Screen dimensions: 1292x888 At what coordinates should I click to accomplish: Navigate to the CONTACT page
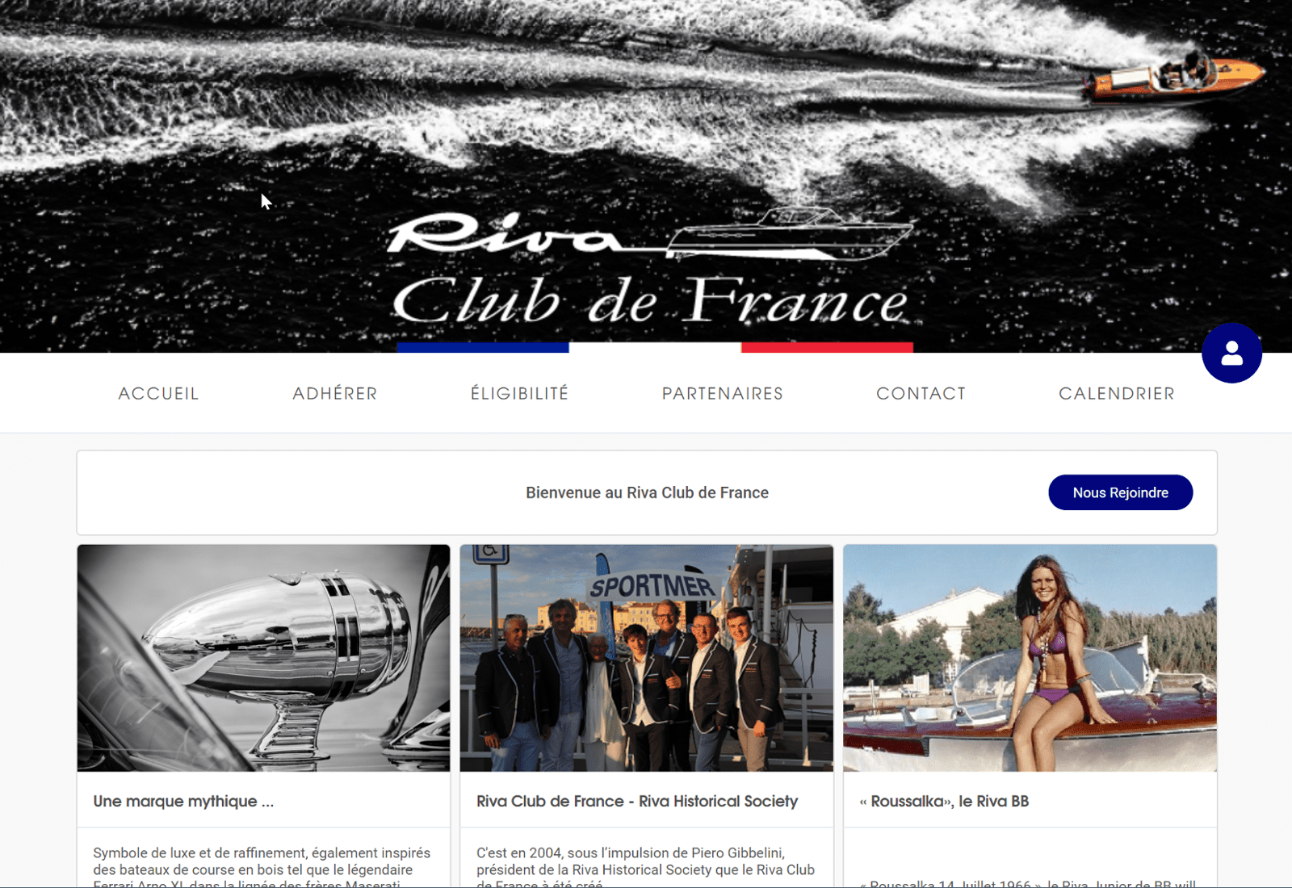click(921, 393)
